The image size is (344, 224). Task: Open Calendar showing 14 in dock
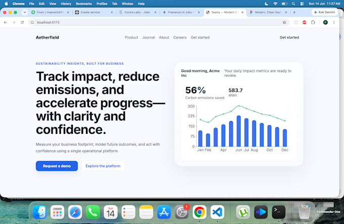click(x=111, y=212)
